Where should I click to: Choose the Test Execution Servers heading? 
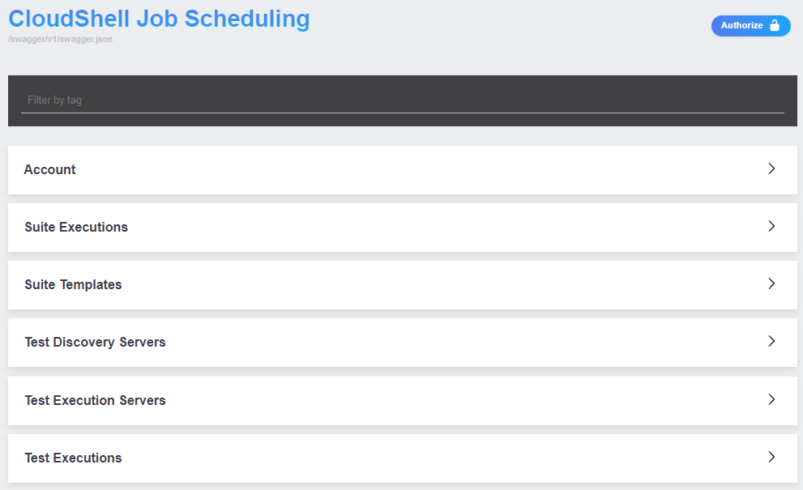tap(95, 400)
